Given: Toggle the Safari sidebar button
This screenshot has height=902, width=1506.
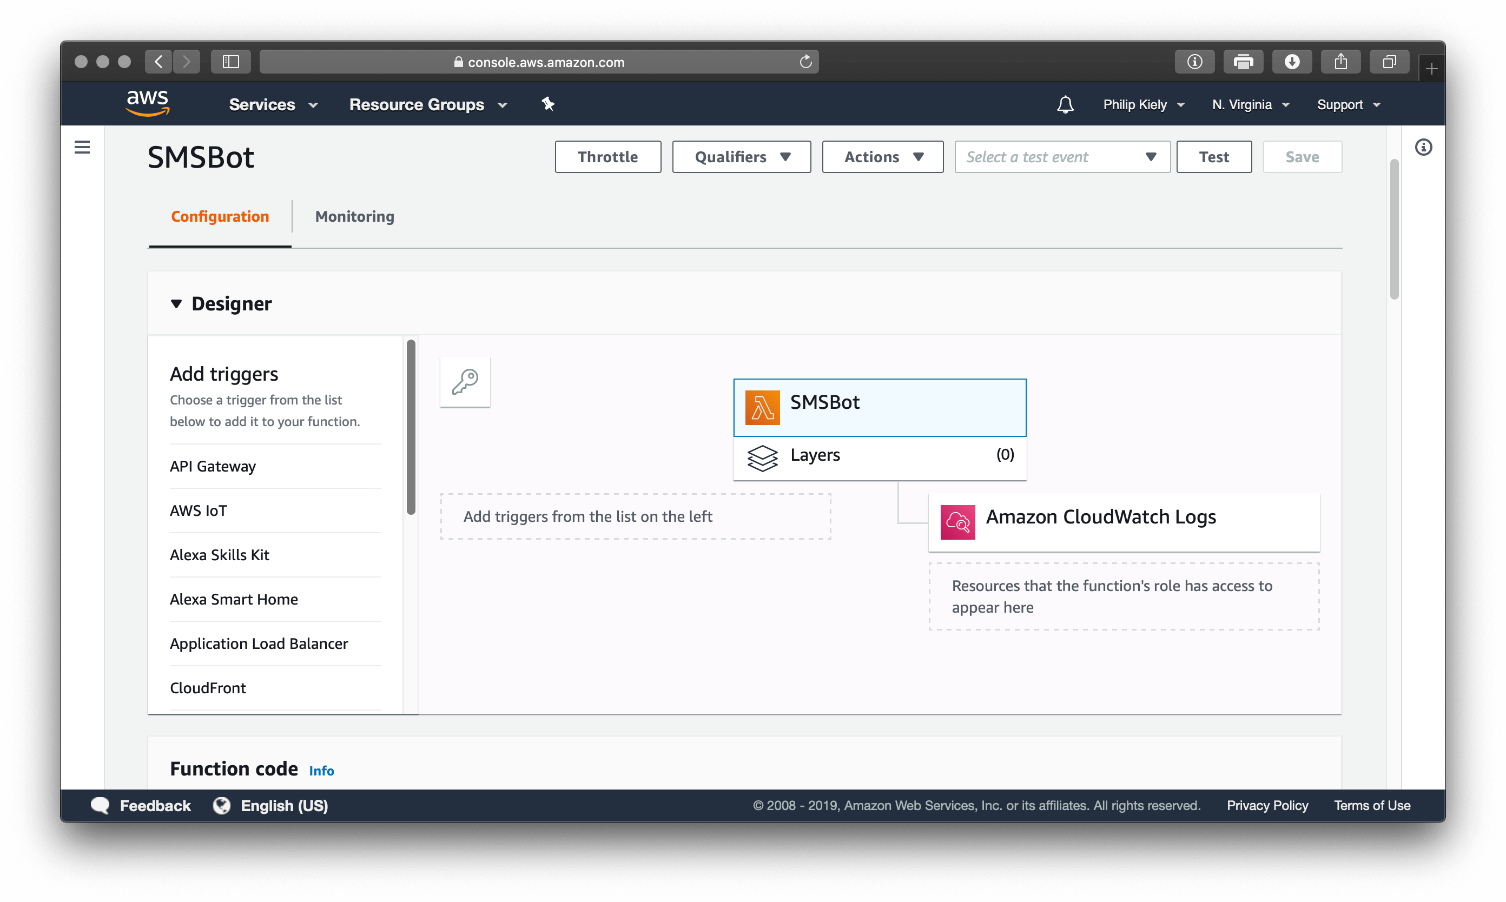Looking at the screenshot, I should (x=230, y=62).
